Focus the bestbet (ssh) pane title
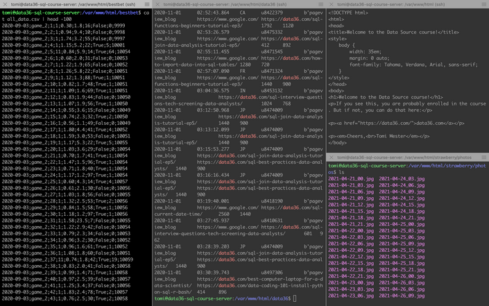 [73, 4]
